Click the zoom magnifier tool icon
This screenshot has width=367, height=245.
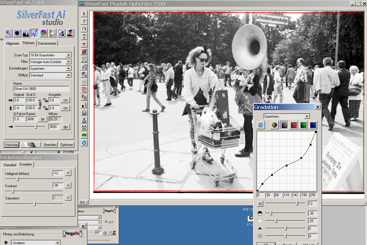click(8, 33)
